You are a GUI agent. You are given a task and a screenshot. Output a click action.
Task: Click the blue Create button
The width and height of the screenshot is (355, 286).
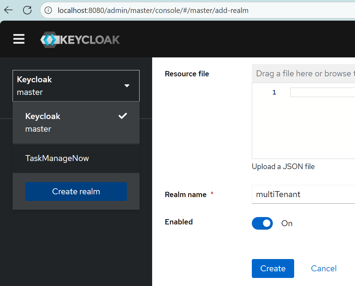tap(273, 268)
